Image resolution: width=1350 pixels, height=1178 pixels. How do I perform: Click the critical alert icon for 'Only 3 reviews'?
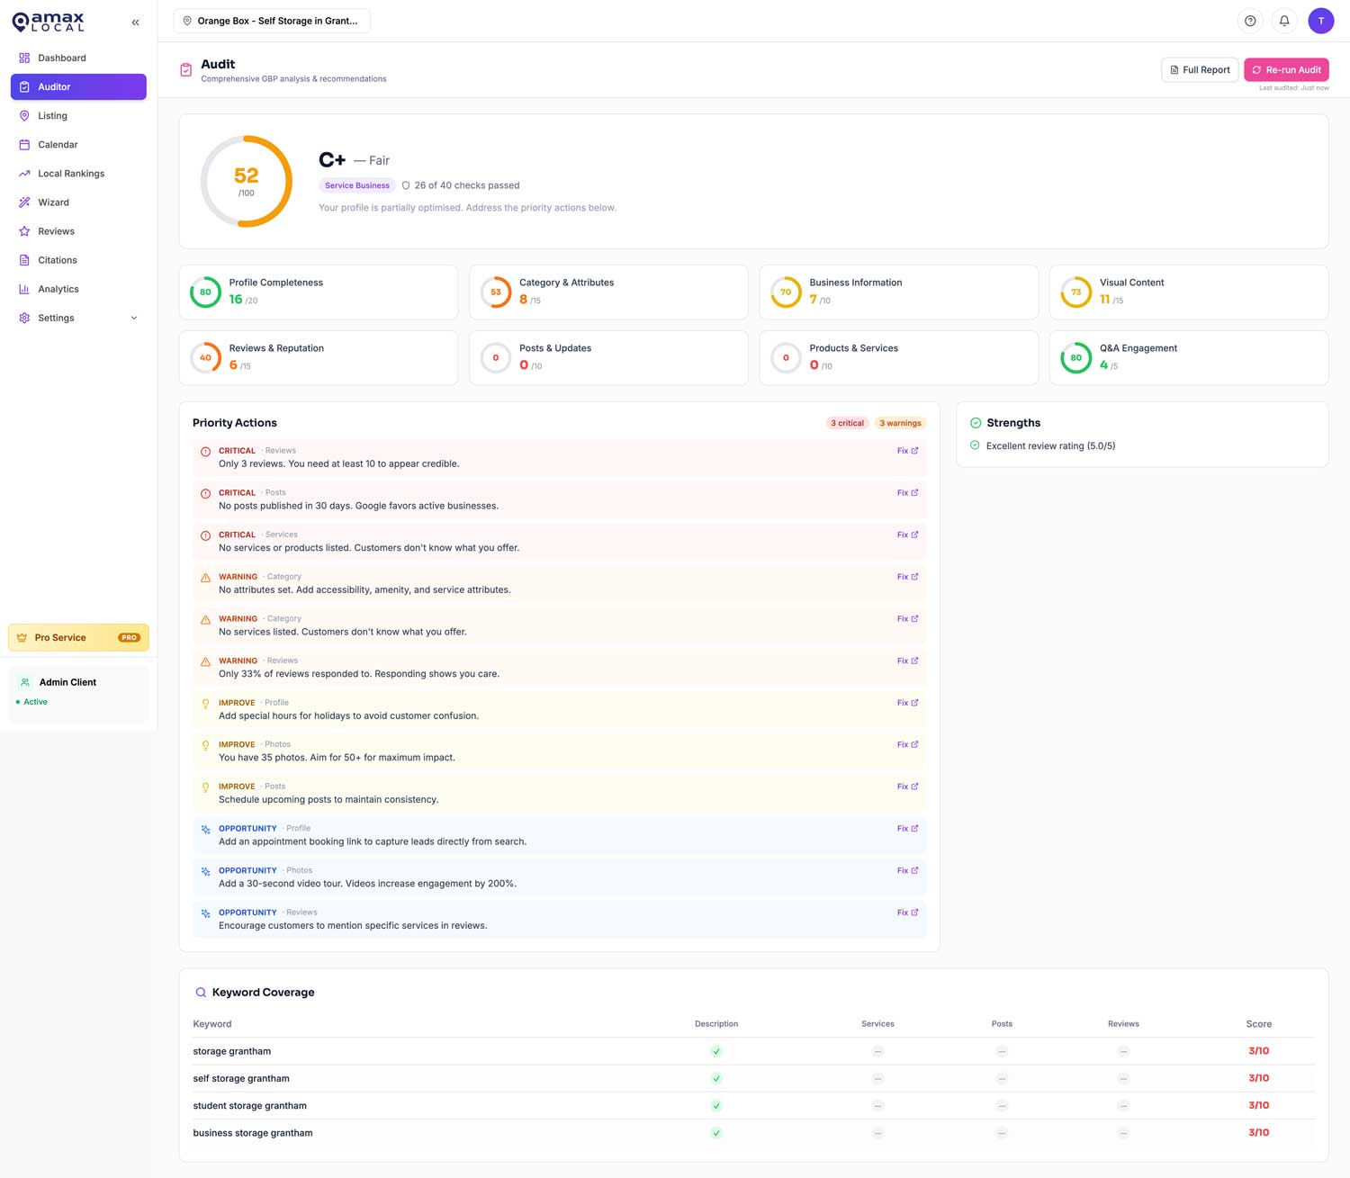pyautogui.click(x=205, y=452)
